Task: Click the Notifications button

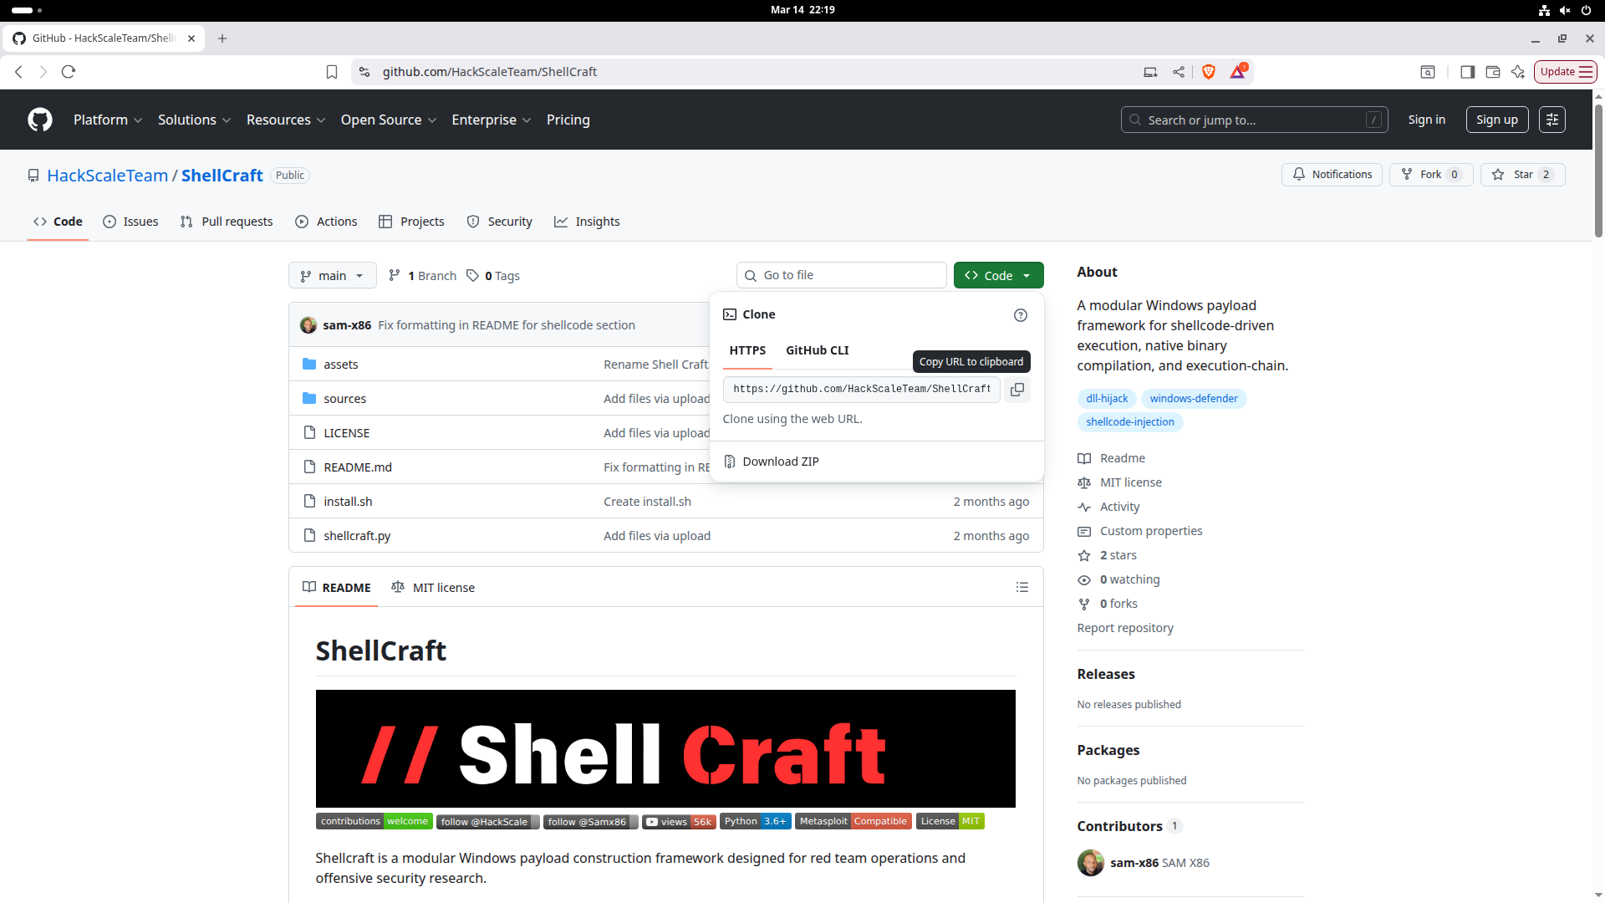Action: (x=1332, y=175)
